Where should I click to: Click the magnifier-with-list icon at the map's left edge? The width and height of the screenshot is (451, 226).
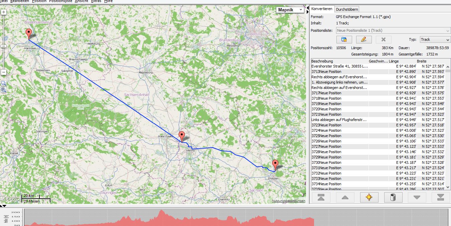click(3, 90)
